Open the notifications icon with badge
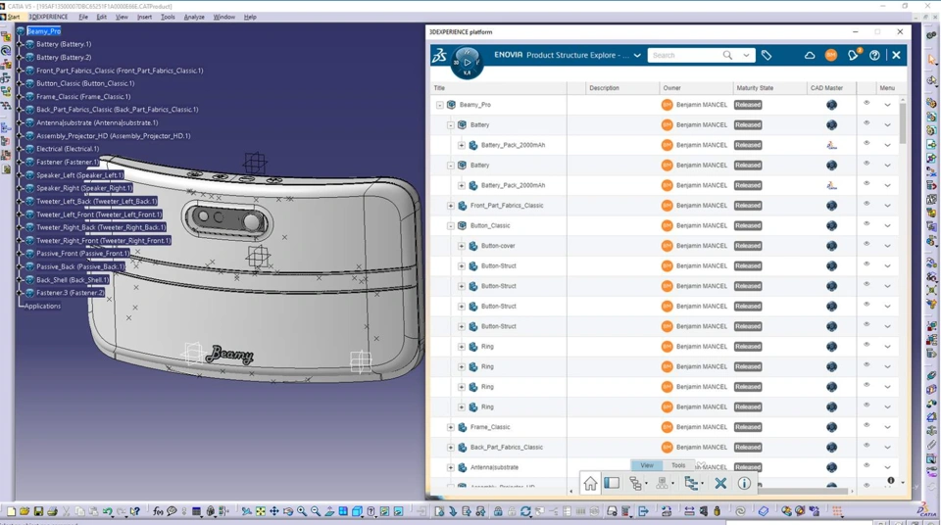Viewport: 941px width, 525px height. tap(854, 55)
